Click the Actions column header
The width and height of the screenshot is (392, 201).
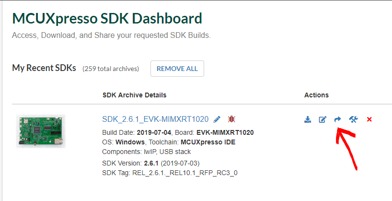point(316,95)
